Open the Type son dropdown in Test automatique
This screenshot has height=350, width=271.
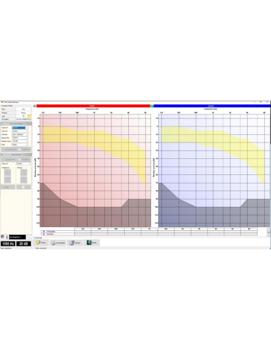(20, 131)
